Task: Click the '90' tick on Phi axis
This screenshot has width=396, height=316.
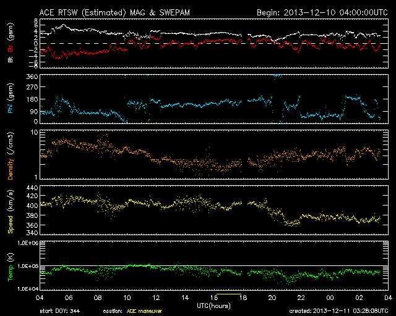Action: 34,112
